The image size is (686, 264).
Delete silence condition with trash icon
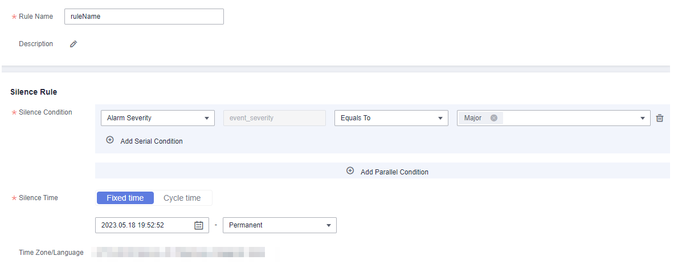(660, 118)
